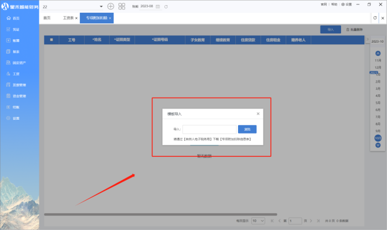Open 固定资产 in the sidebar

18,62
